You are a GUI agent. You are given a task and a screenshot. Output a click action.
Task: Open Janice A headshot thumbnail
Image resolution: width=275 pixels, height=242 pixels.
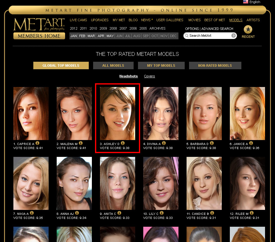click(247, 114)
